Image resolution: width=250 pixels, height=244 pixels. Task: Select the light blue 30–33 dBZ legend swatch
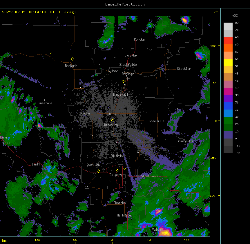click(228, 113)
